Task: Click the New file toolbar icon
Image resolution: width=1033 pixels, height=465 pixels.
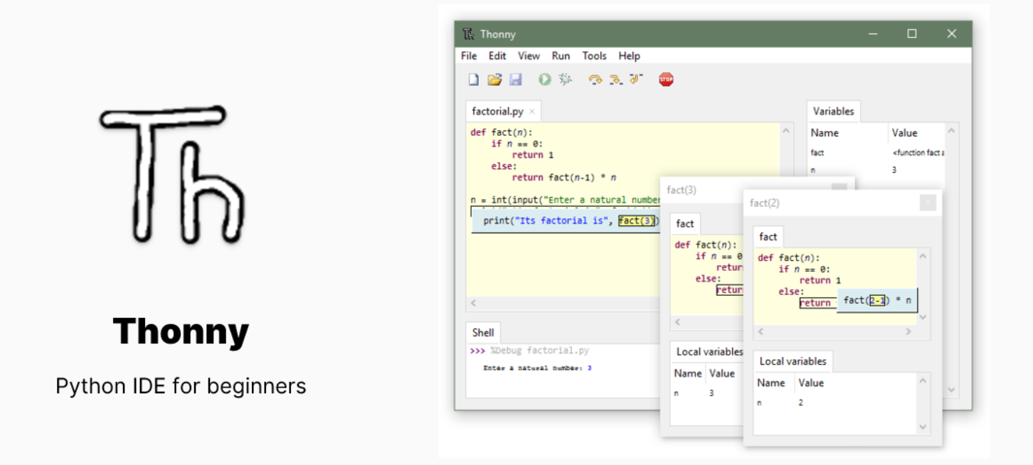Action: tap(473, 80)
